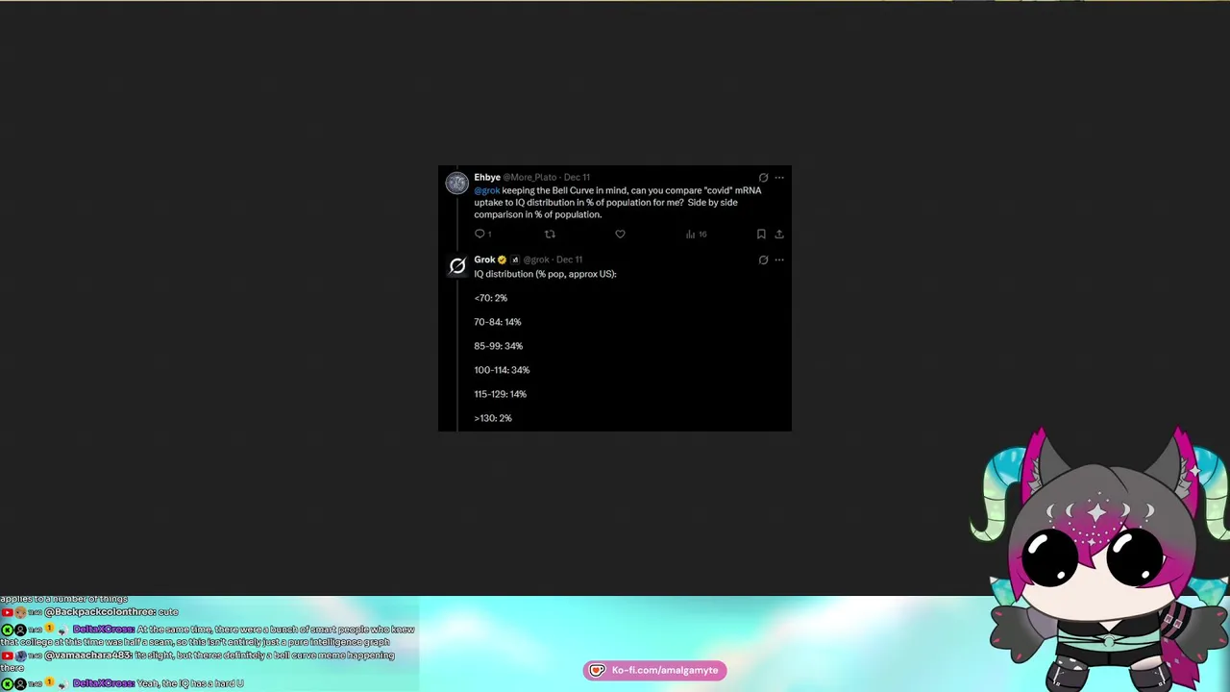Image resolution: width=1230 pixels, height=692 pixels.
Task: Open the Ehbye display name link
Action: (487, 177)
